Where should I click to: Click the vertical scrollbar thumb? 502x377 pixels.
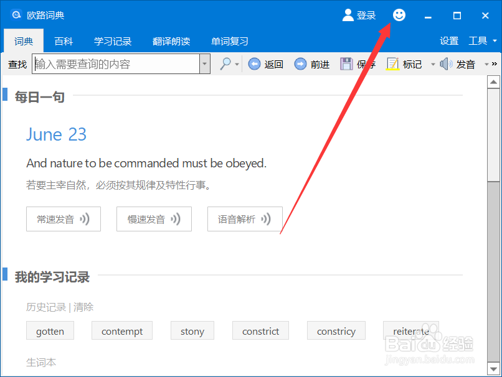493,135
